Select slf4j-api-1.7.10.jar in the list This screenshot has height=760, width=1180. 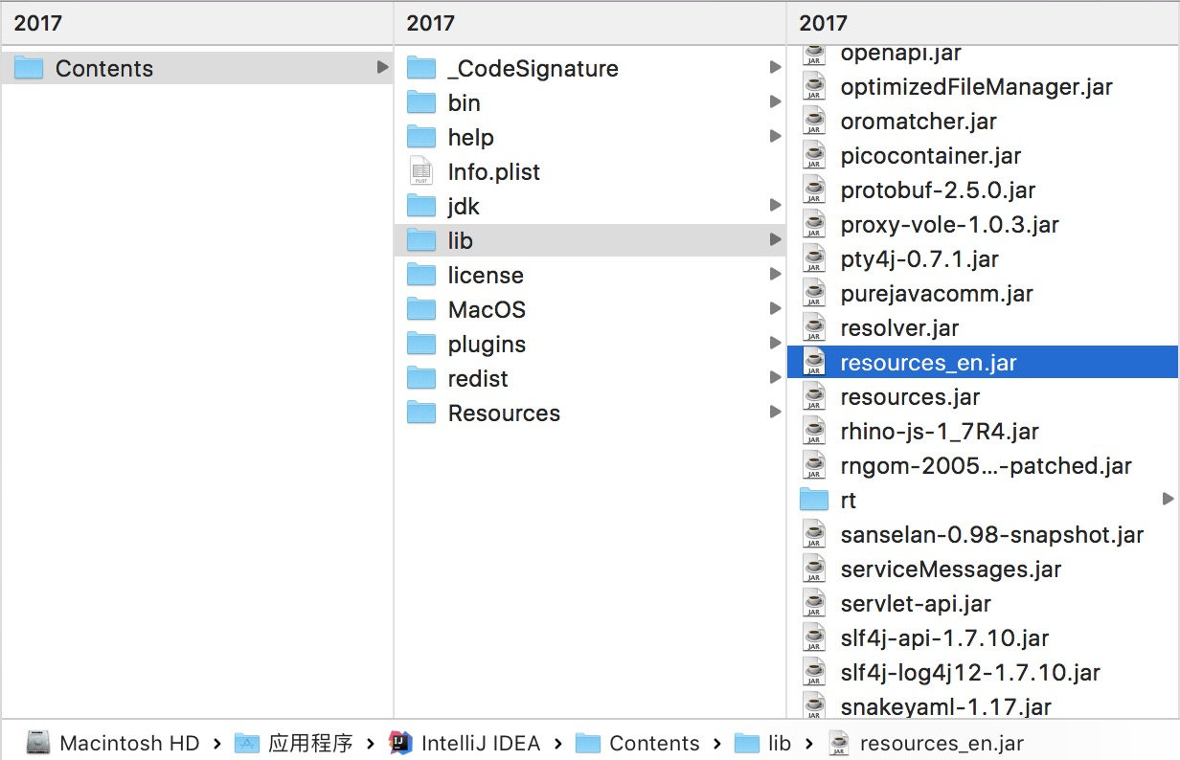click(x=943, y=637)
